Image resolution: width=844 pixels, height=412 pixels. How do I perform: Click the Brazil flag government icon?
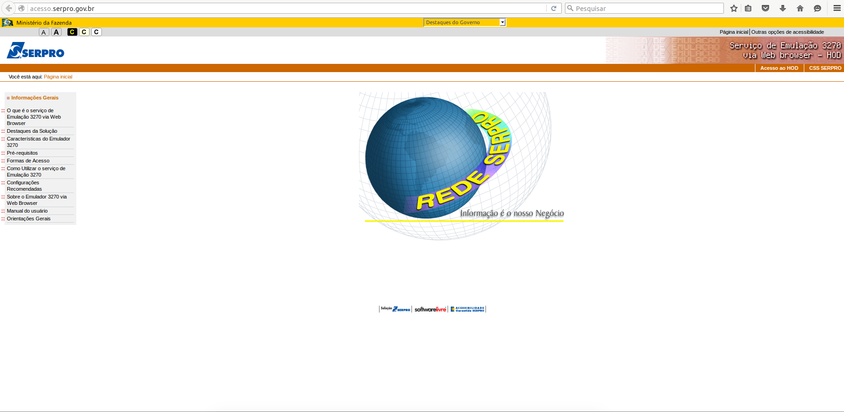pyautogui.click(x=7, y=22)
